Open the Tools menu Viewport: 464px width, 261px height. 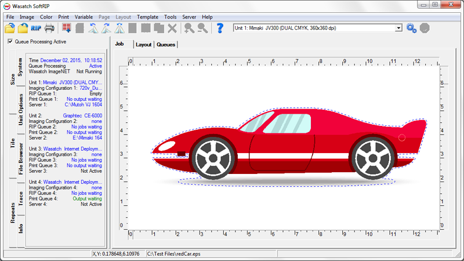[170, 17]
